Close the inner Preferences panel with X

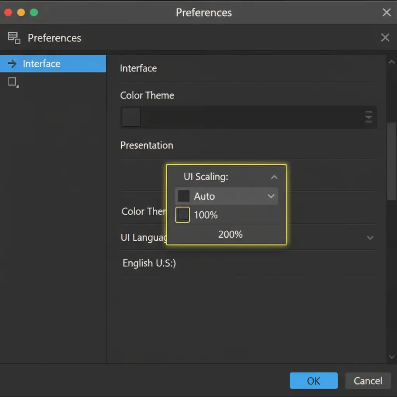click(x=385, y=38)
